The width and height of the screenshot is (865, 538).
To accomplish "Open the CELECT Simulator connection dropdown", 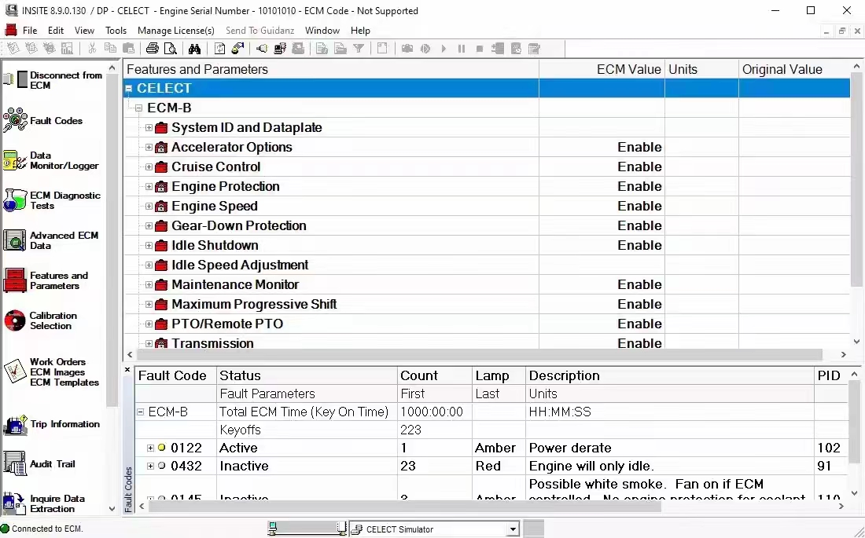I will coord(513,529).
